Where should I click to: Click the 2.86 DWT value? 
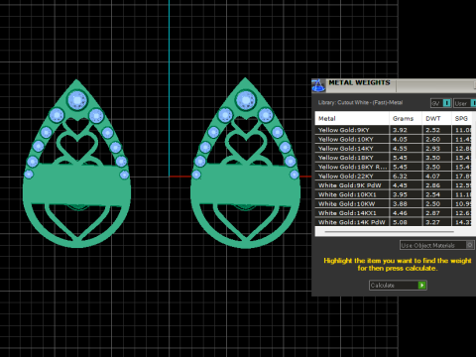[432, 185]
